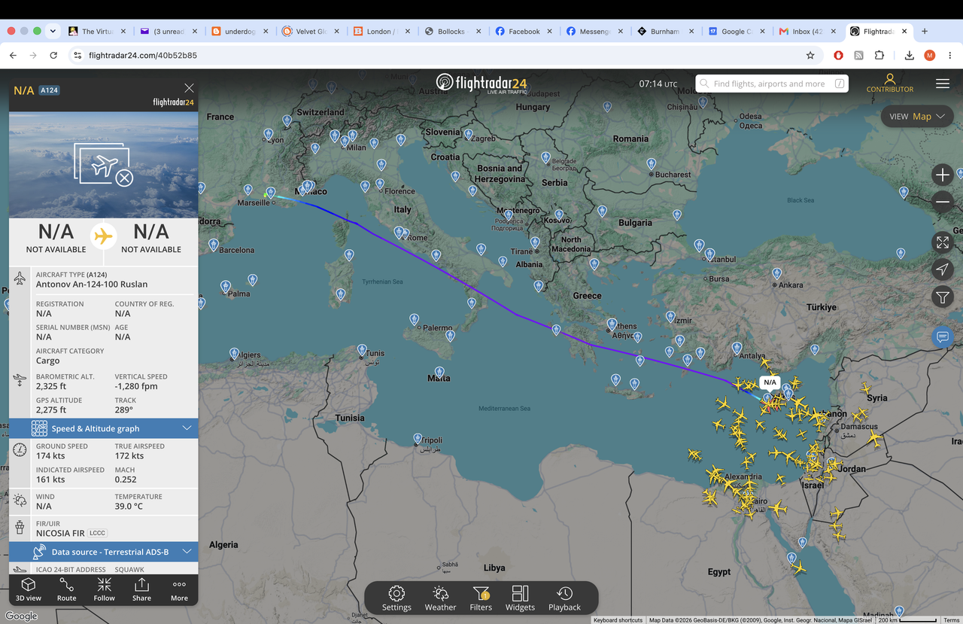Click the vertical speed -1,280 fpm value
This screenshot has width=963, height=624.
(136, 386)
